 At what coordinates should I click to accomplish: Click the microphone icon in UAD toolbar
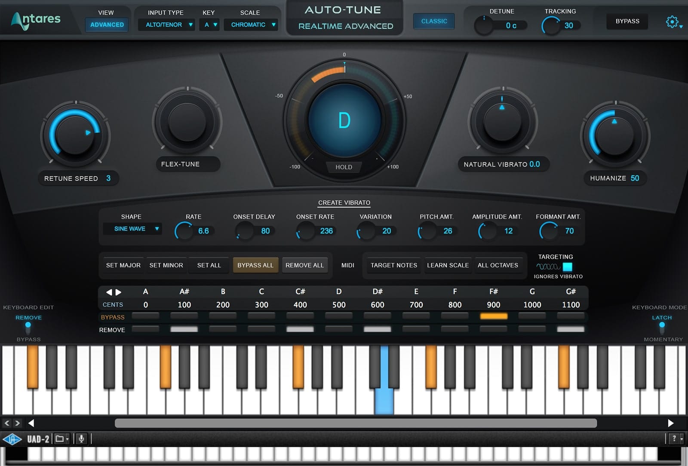pos(81,439)
